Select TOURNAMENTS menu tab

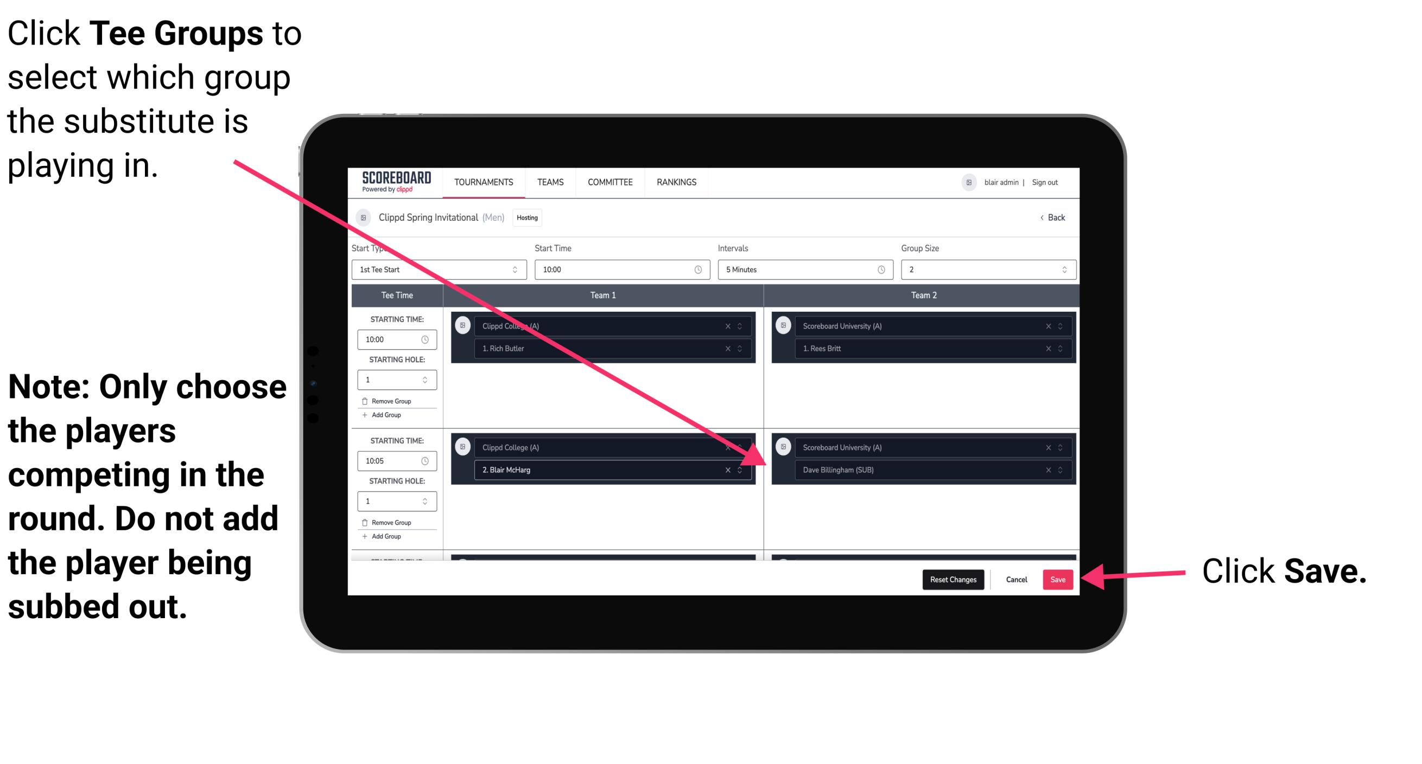coord(481,183)
